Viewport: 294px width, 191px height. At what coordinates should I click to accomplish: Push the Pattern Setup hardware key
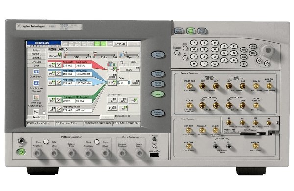[158, 73]
